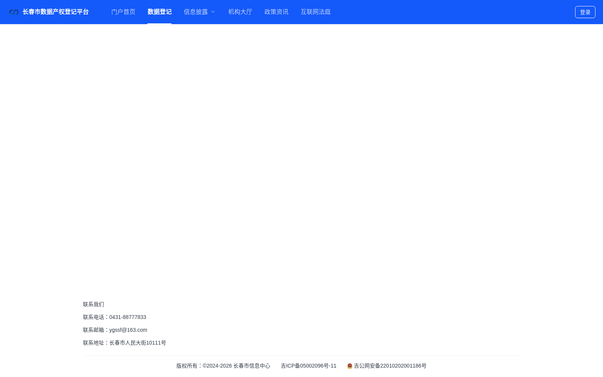Click copyright text 长春市信息中心

252,366
